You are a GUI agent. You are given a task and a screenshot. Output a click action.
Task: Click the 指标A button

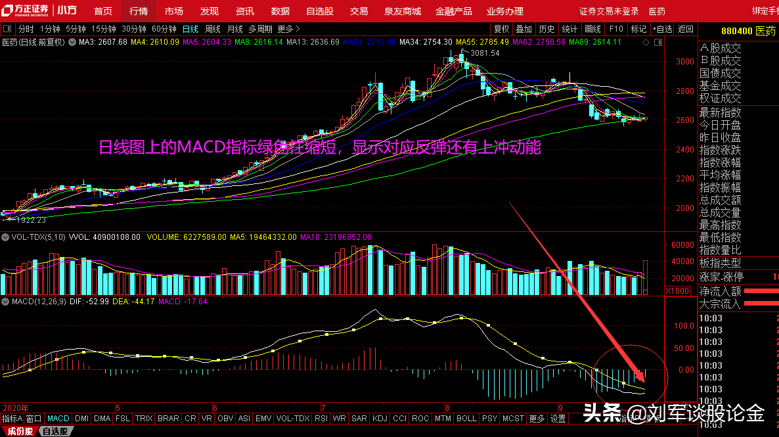12,419
